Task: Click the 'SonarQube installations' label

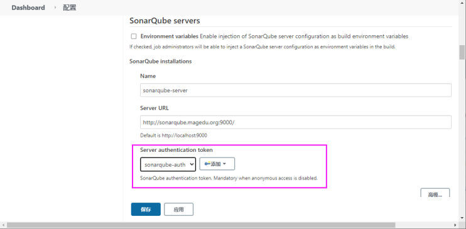Action: (x=161, y=61)
